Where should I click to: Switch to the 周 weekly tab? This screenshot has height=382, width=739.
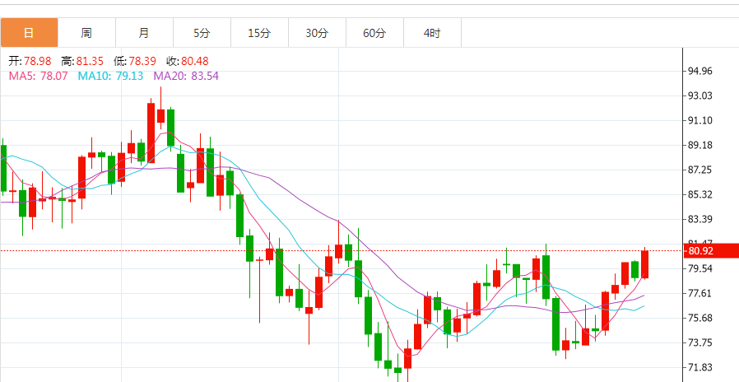tap(86, 33)
